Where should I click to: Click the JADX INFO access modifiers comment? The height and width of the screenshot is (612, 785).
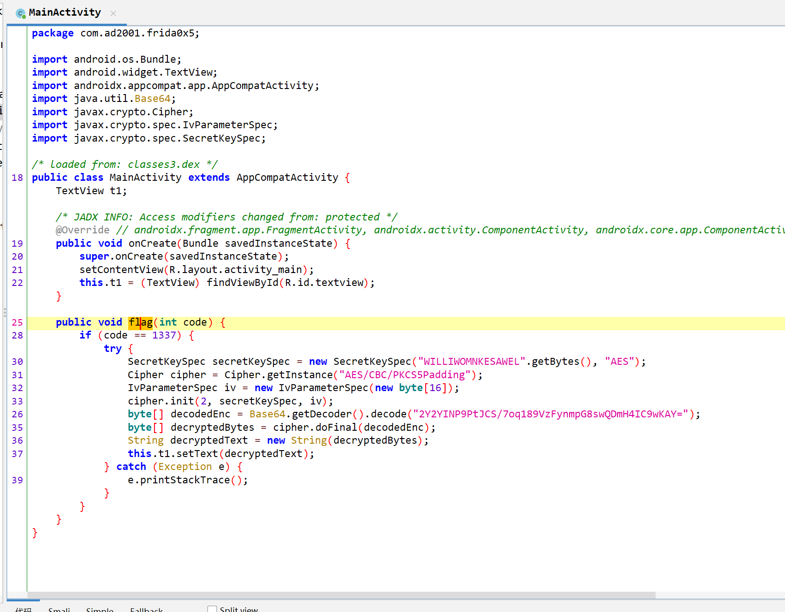tap(226, 217)
